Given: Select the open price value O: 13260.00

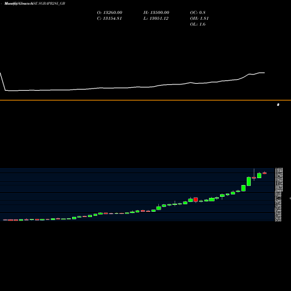Looking at the screenshot, I should pos(109,13).
